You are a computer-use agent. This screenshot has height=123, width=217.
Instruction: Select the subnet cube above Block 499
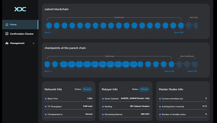(x=181, y=25)
